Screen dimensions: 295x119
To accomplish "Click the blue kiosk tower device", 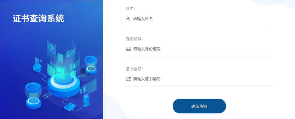I will coord(86,101).
